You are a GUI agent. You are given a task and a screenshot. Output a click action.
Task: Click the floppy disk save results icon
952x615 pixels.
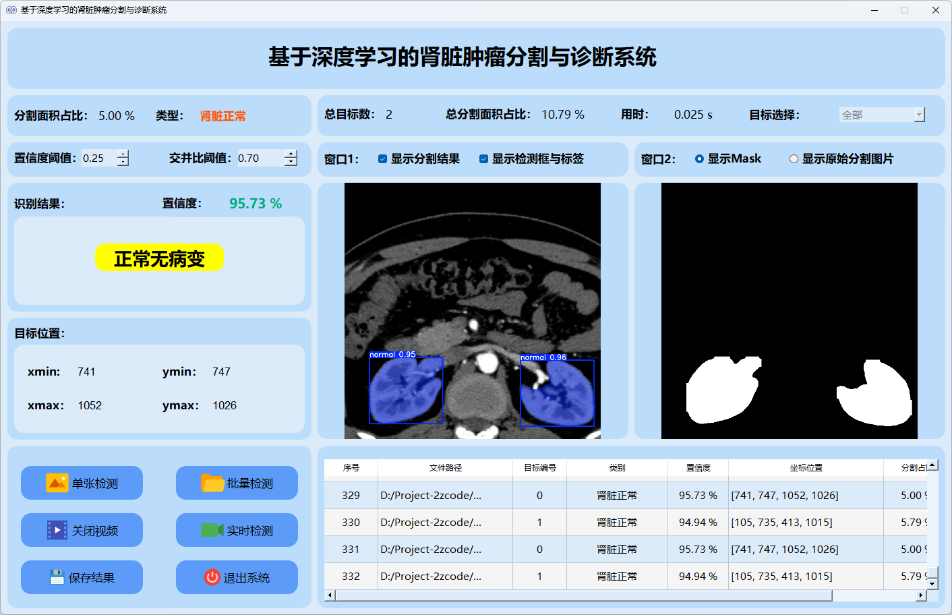[x=57, y=577]
